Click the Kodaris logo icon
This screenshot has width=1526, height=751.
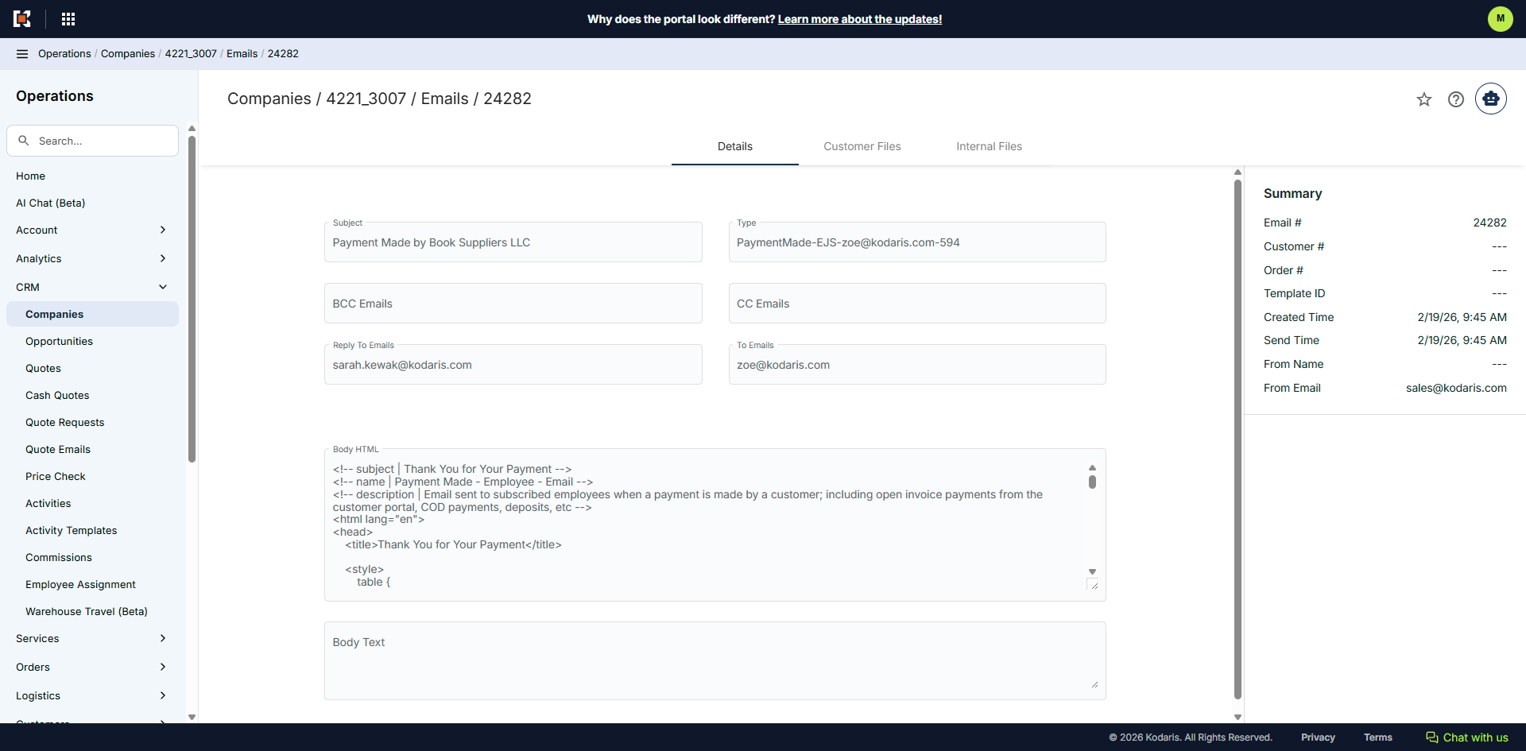tap(22, 19)
